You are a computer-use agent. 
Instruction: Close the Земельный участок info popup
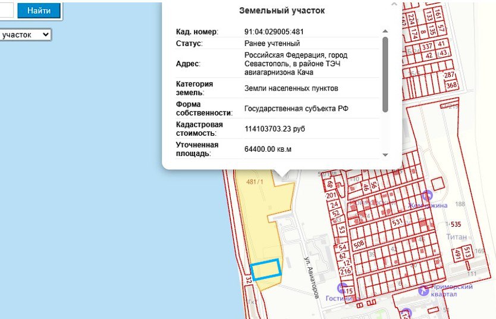point(394,4)
